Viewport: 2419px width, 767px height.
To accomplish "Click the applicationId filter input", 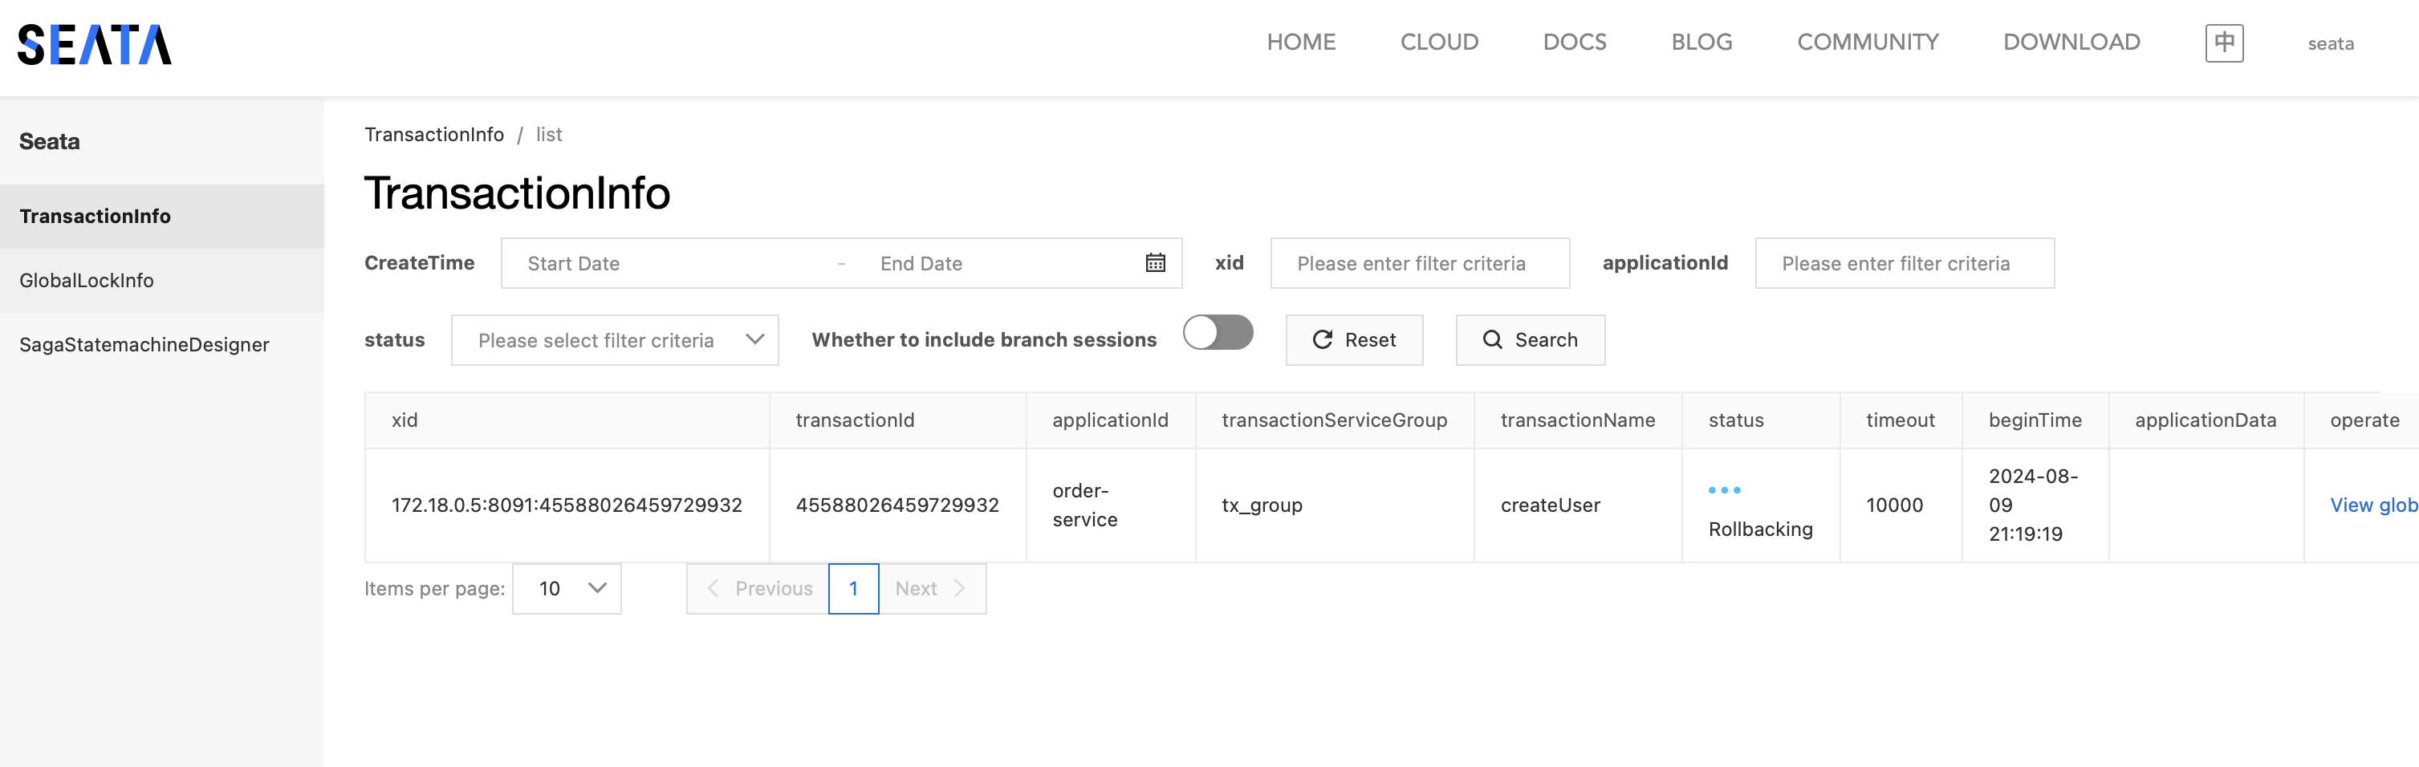I will coord(1905,263).
